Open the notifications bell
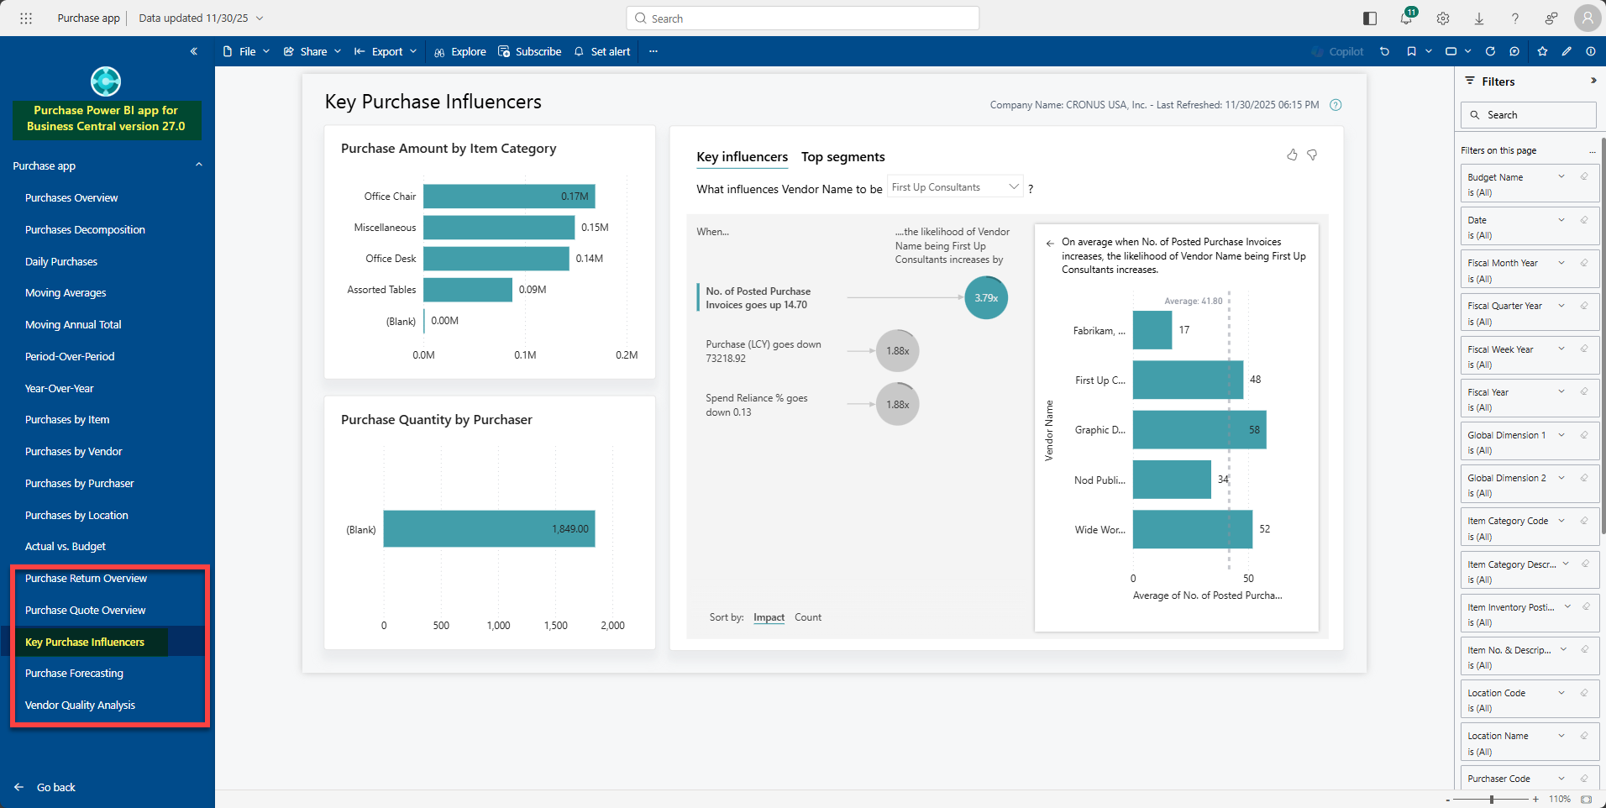This screenshot has height=808, width=1606. [x=1406, y=18]
